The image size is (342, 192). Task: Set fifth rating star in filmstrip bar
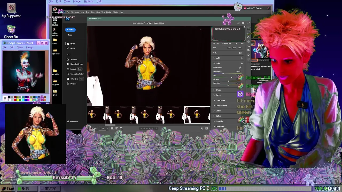[153, 128]
